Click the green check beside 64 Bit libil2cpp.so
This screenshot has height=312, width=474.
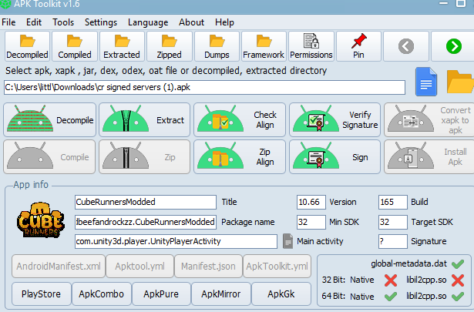point(458,297)
